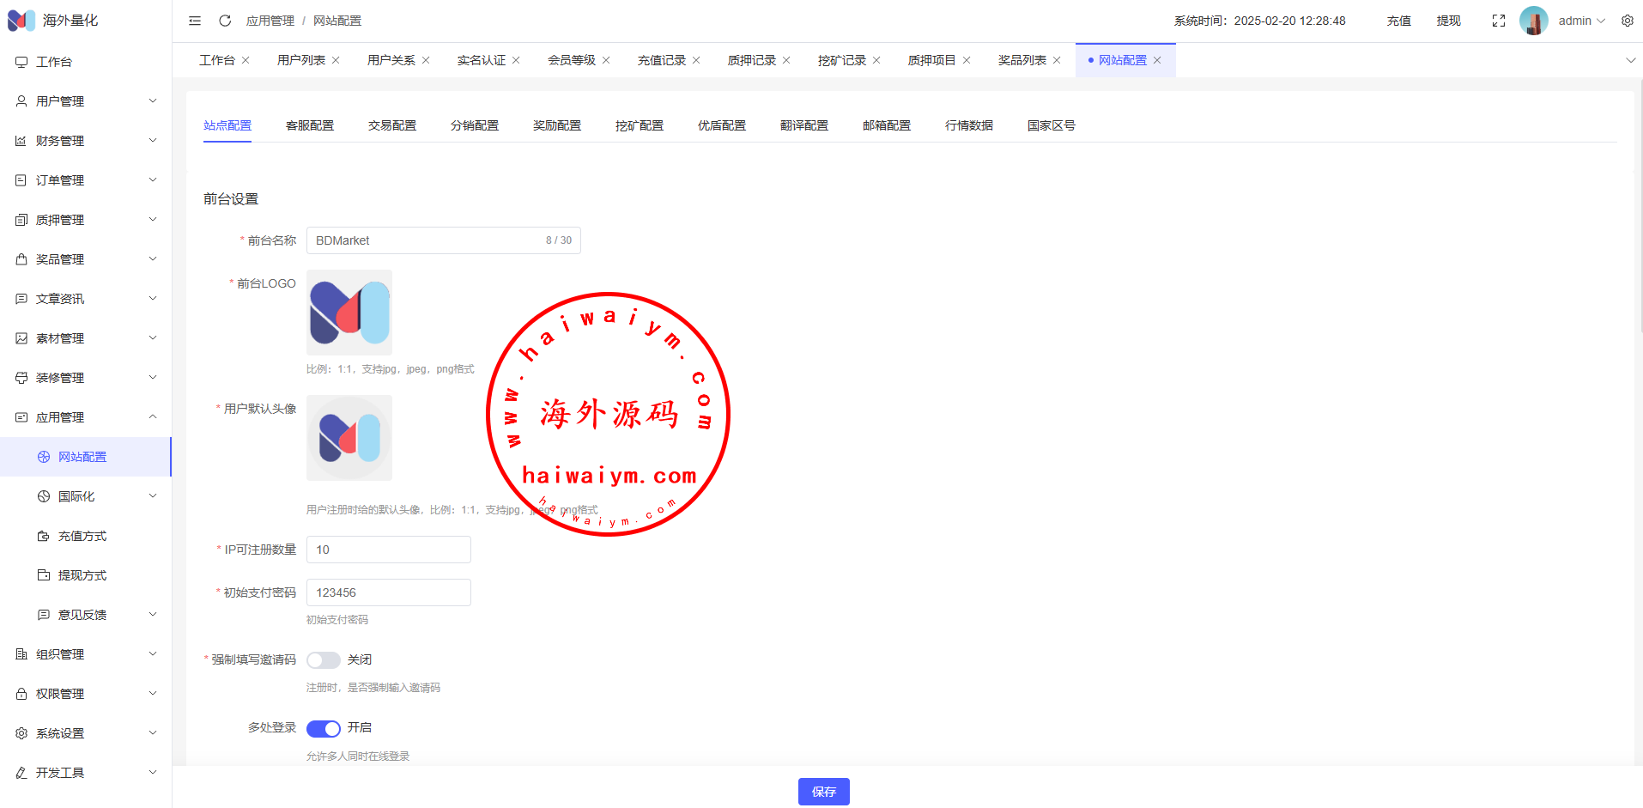Switch to the 邮箱配置 tab
The height and width of the screenshot is (808, 1643).
point(887,125)
